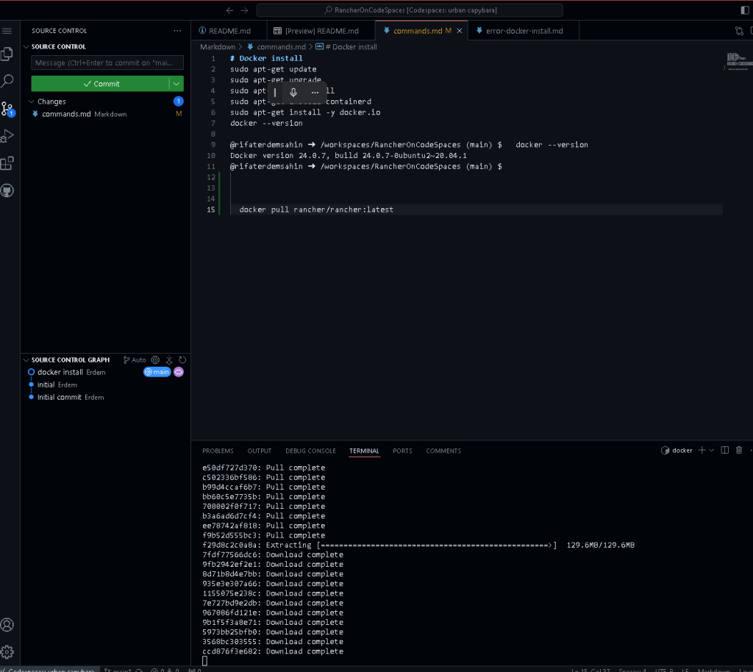
Task: Click the line number 15 in the gutter
Action: 211,210
